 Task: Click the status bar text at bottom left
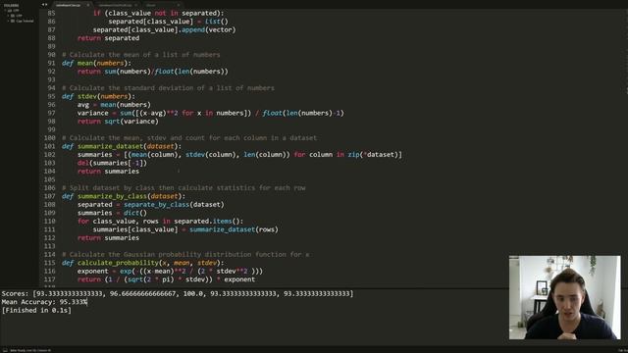30,350
